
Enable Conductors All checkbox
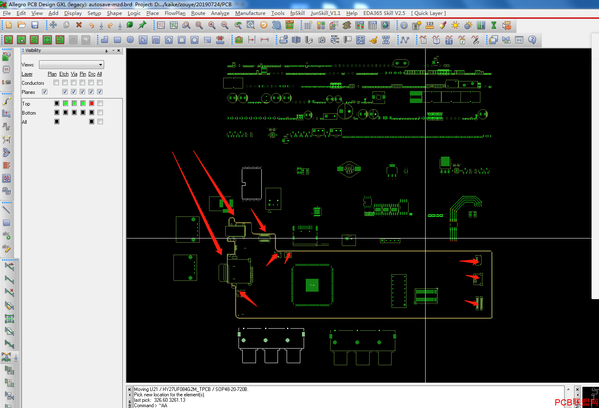(100, 83)
